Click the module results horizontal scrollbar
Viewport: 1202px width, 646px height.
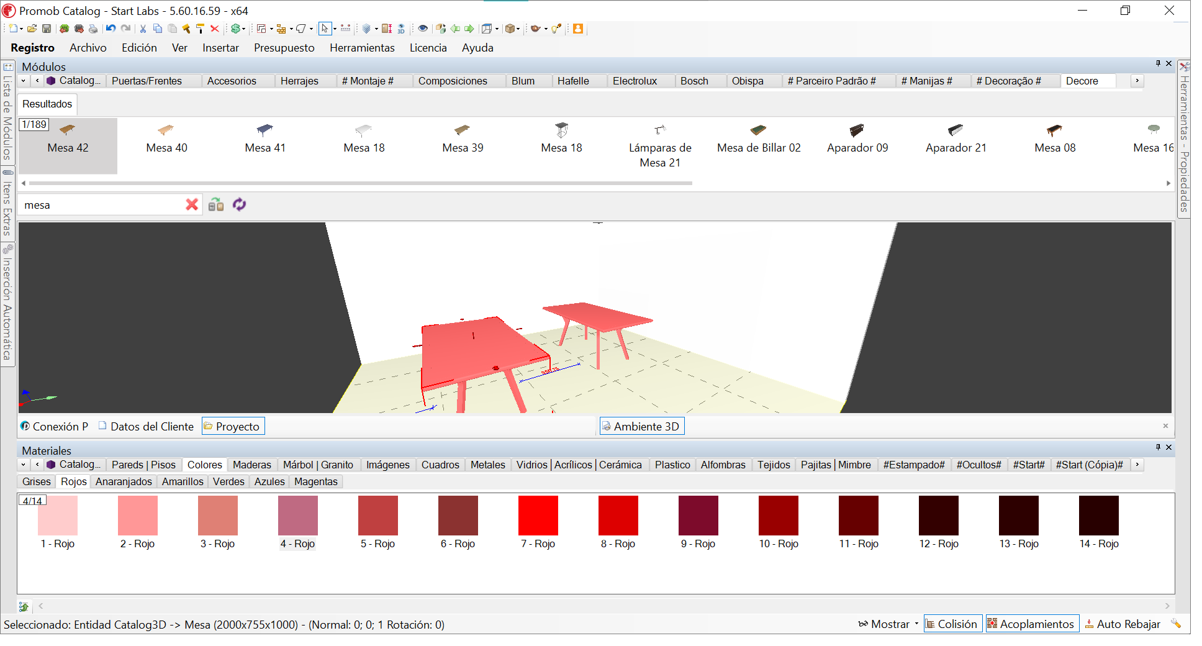pos(360,183)
